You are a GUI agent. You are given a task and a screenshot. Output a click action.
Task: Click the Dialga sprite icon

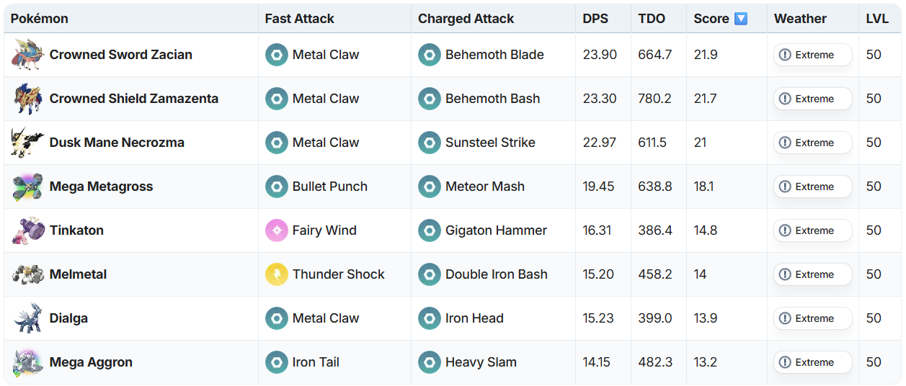pyautogui.click(x=28, y=318)
